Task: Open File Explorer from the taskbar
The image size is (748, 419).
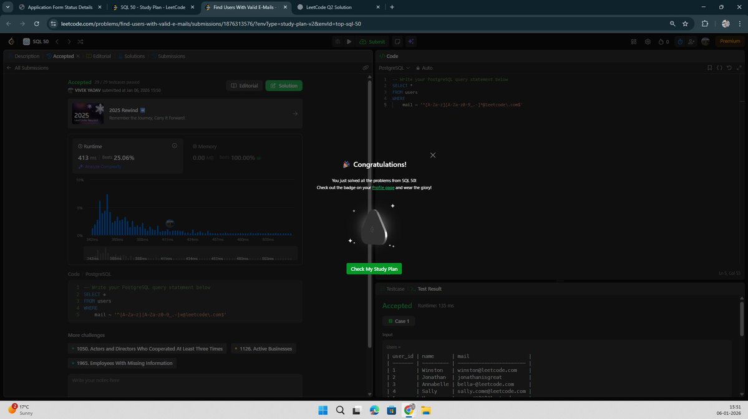Action: pos(426,410)
